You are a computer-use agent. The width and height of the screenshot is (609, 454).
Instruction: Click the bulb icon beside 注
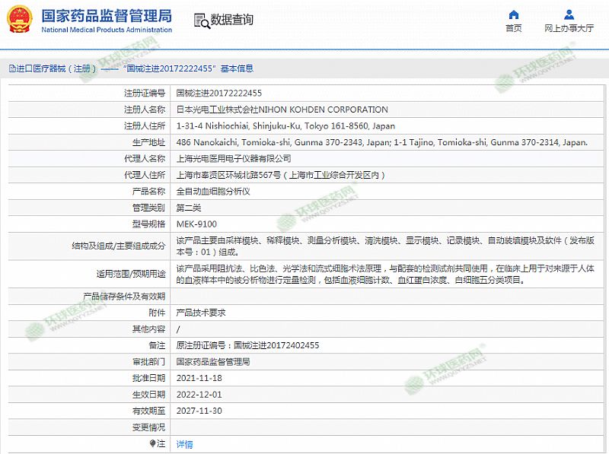tap(151, 443)
